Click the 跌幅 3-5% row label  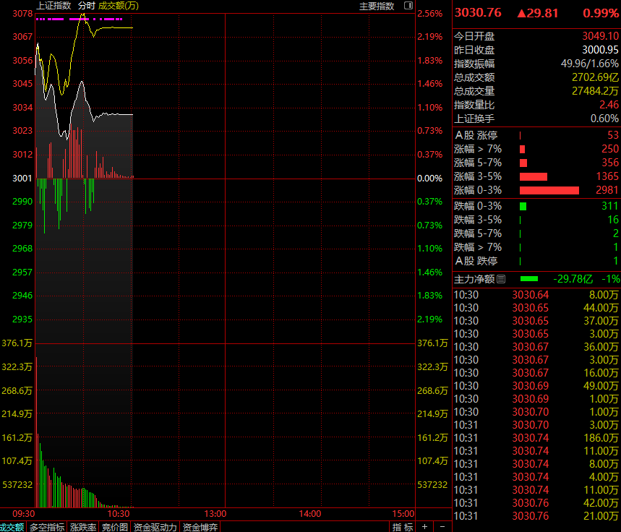click(478, 220)
